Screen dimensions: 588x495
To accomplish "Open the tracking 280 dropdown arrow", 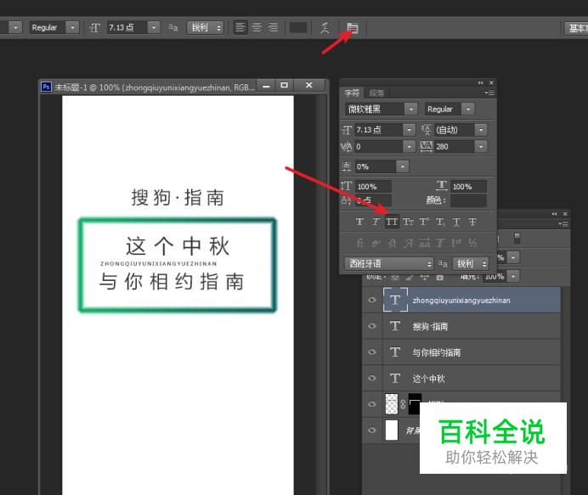I will pyautogui.click(x=481, y=147).
